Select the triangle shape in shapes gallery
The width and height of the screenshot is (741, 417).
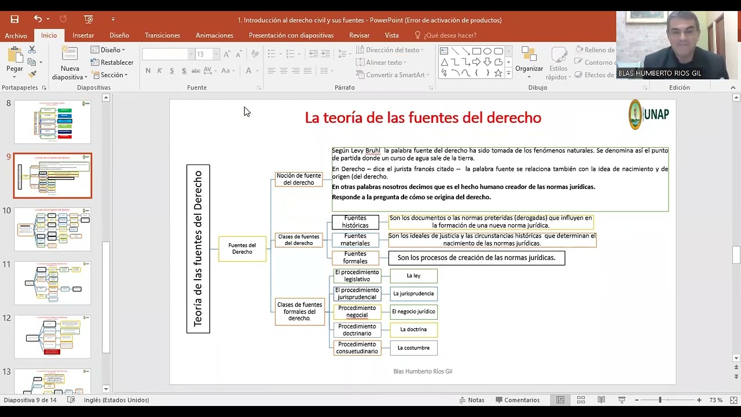coord(444,62)
